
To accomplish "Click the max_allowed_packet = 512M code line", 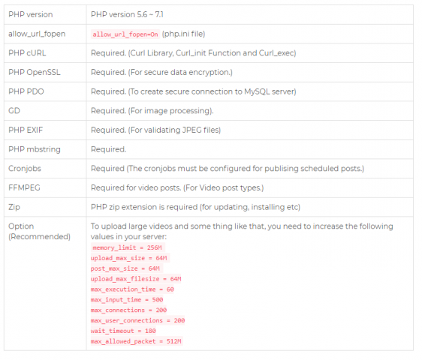I will (x=136, y=342).
